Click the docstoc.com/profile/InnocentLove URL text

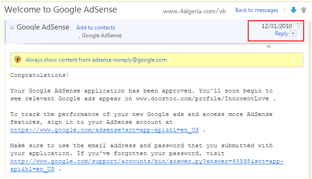[202, 98]
